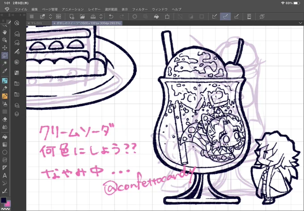Select the Eraser tool
The height and width of the screenshot is (211, 304).
[x=4, y=119]
